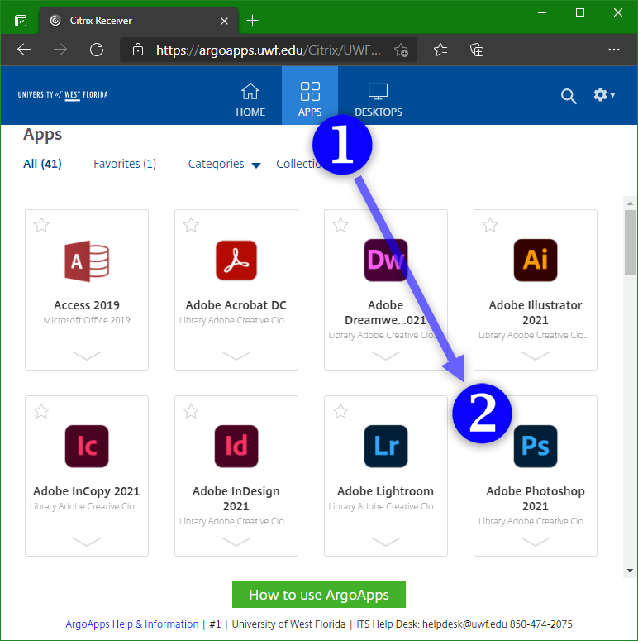Open a new browser tab
Image resolution: width=638 pixels, height=641 pixels.
tap(252, 21)
